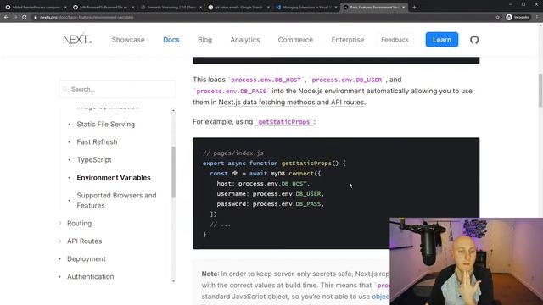
Task: Go back using the browser back arrow
Action: [x=7, y=17]
